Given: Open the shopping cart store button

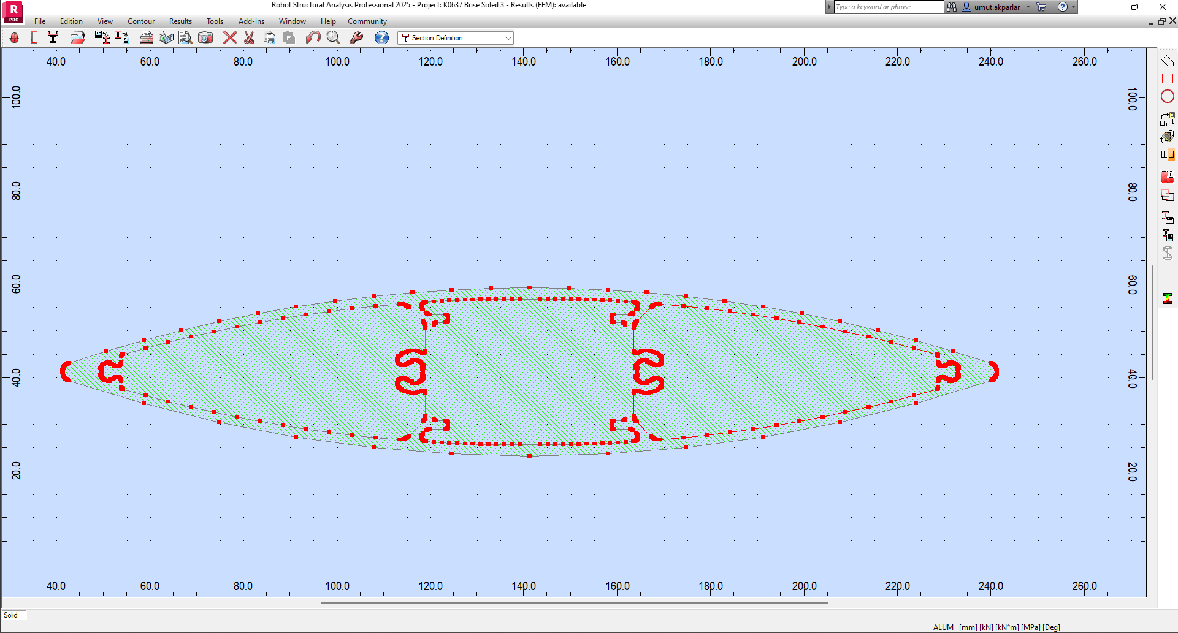Looking at the screenshot, I should [x=1041, y=7].
